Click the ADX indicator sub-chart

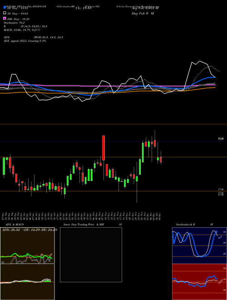tap(27, 245)
